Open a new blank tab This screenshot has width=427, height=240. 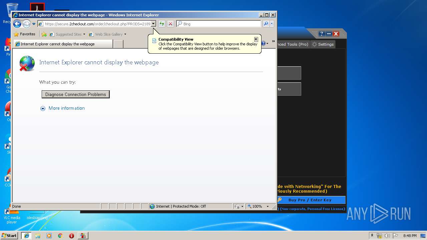[x=118, y=44]
